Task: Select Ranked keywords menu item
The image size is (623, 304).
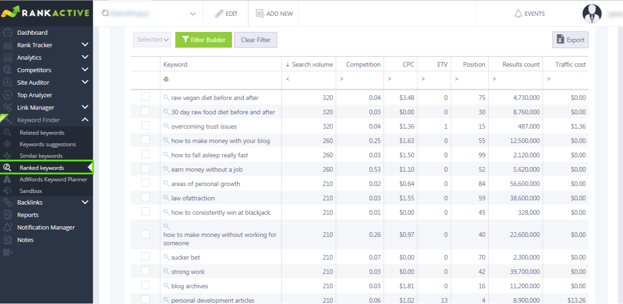Action: [46, 168]
